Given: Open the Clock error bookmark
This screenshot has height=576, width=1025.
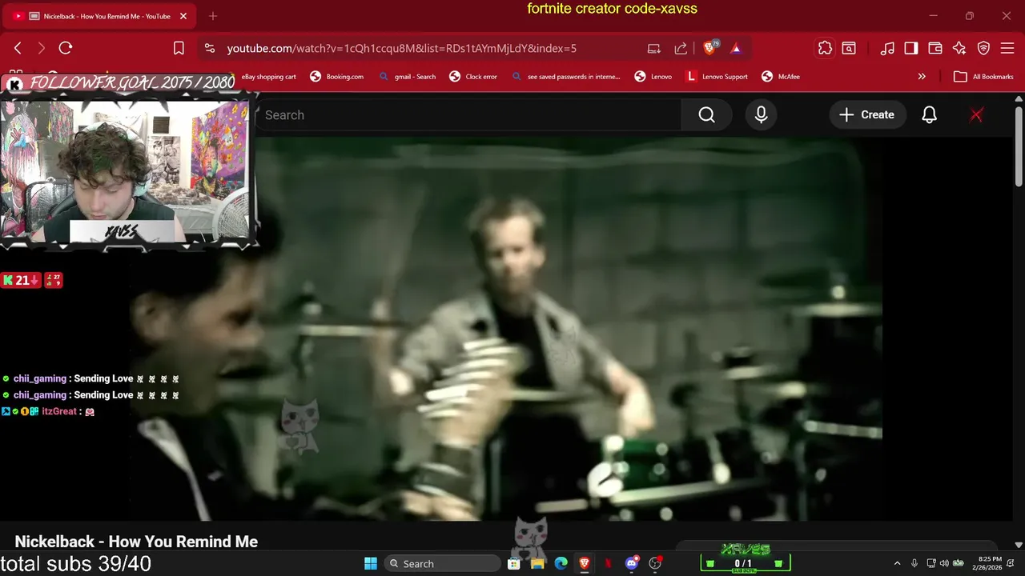Looking at the screenshot, I should click(x=473, y=77).
